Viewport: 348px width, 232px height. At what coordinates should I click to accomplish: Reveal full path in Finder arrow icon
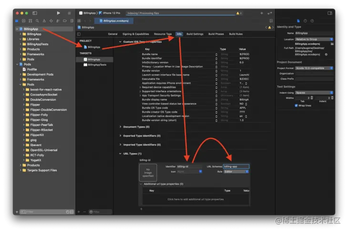tap(326, 54)
